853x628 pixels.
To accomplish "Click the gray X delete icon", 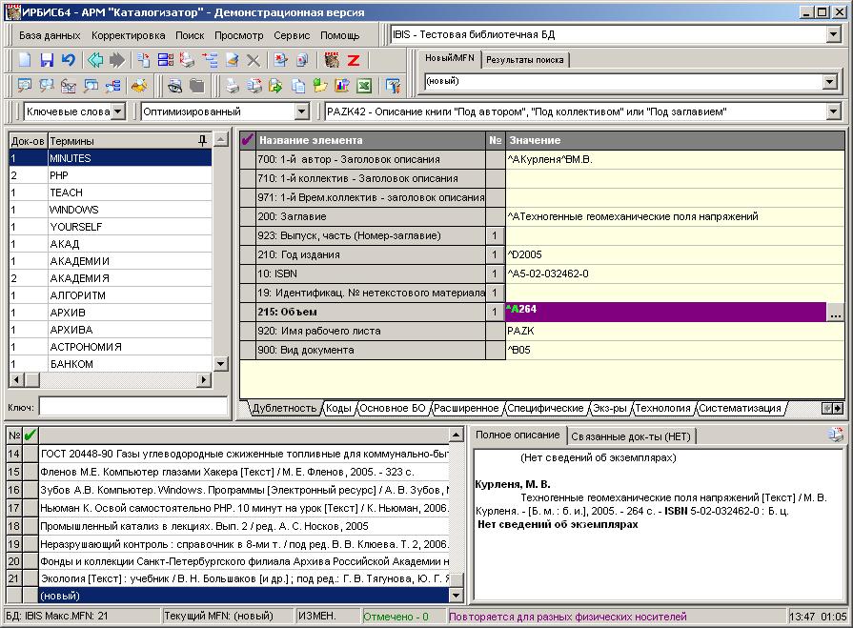I will [x=254, y=60].
